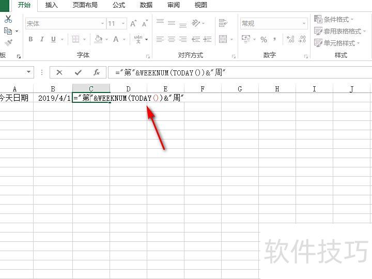
Task: Decrease font size with small A
Action: point(145,23)
